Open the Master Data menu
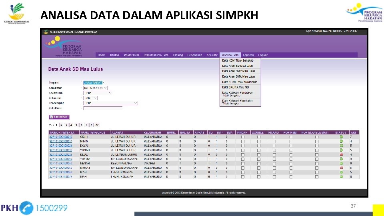This screenshot has height=216, width=384. (x=132, y=55)
